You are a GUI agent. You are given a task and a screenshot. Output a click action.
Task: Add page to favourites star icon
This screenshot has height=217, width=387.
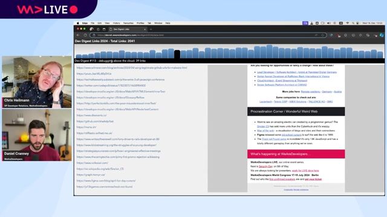[322, 35]
